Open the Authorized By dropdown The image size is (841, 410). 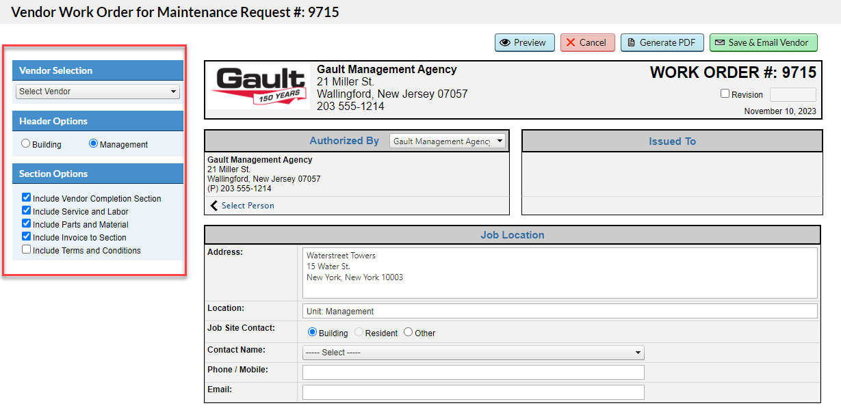(x=448, y=141)
